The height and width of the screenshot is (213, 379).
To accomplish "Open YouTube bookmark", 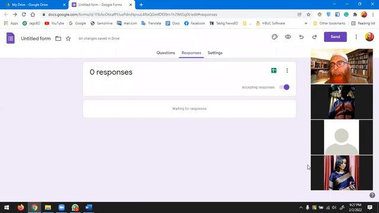I will (54, 23).
